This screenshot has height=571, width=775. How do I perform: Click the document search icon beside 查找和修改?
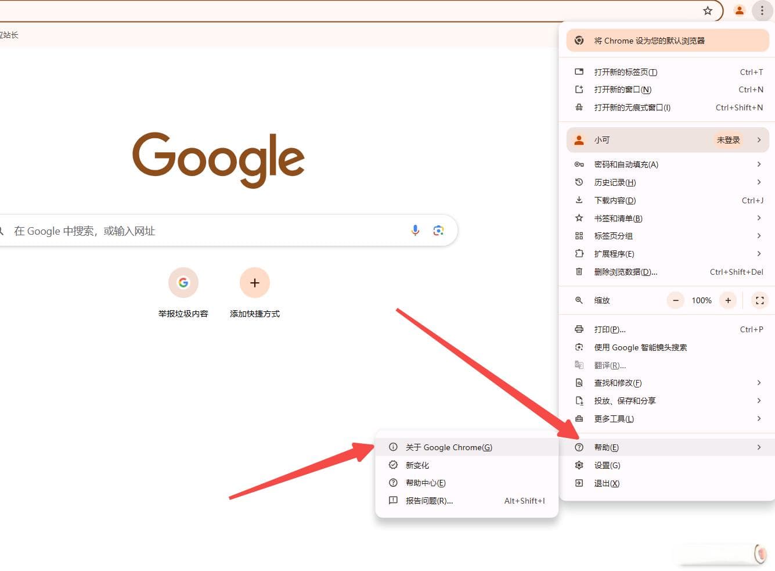point(579,383)
